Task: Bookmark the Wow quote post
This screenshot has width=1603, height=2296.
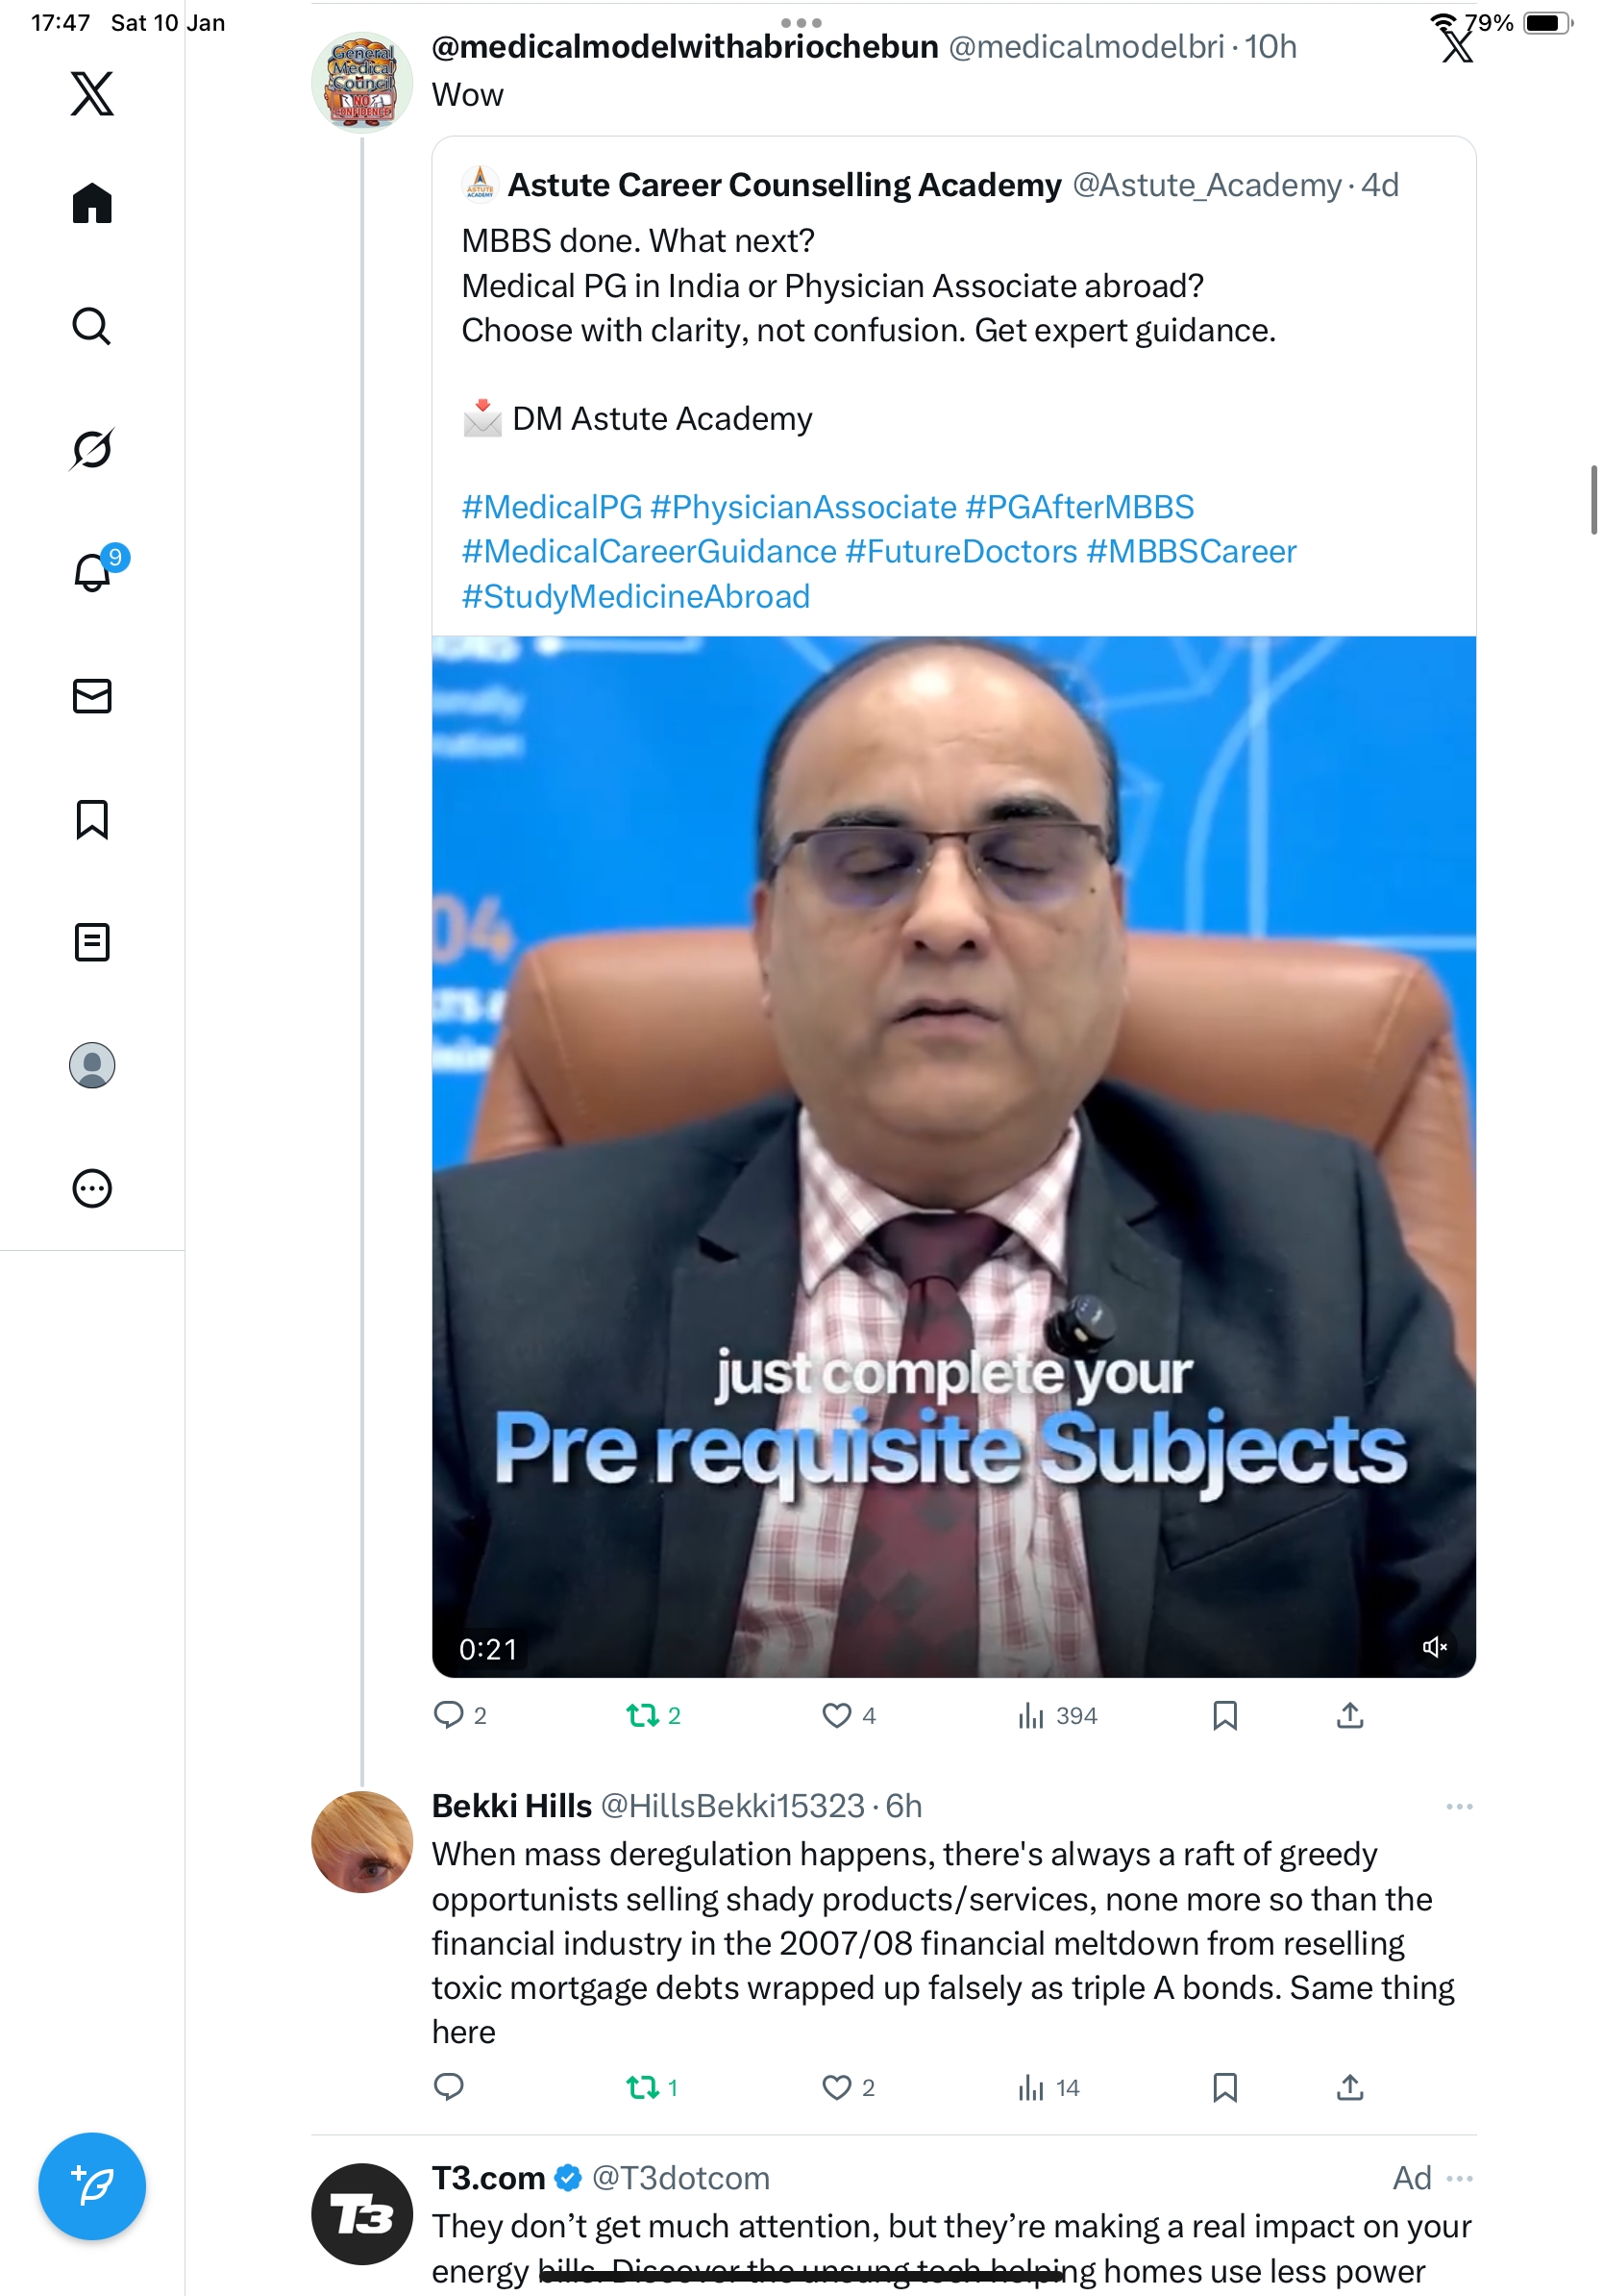Action: (x=1224, y=1716)
